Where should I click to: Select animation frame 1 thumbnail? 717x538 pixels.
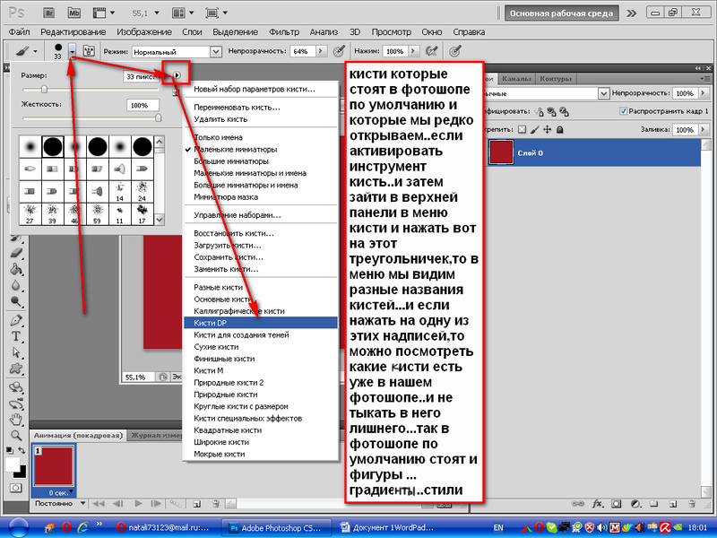[x=54, y=466]
